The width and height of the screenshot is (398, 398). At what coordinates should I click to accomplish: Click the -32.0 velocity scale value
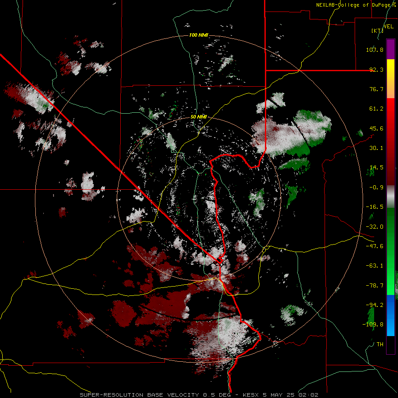point(375,227)
